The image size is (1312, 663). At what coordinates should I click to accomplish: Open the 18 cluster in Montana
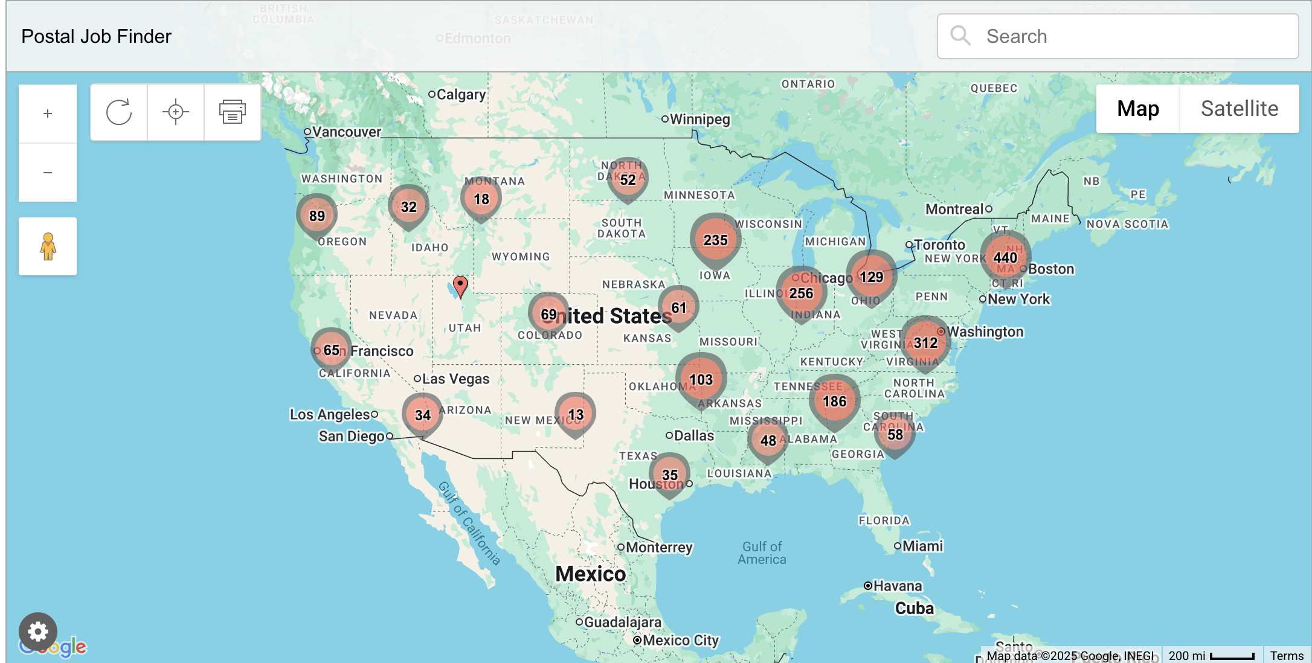(x=481, y=199)
